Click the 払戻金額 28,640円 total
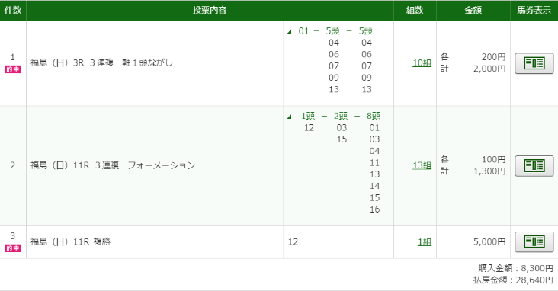Screen dimensions: 558x291 (513, 280)
